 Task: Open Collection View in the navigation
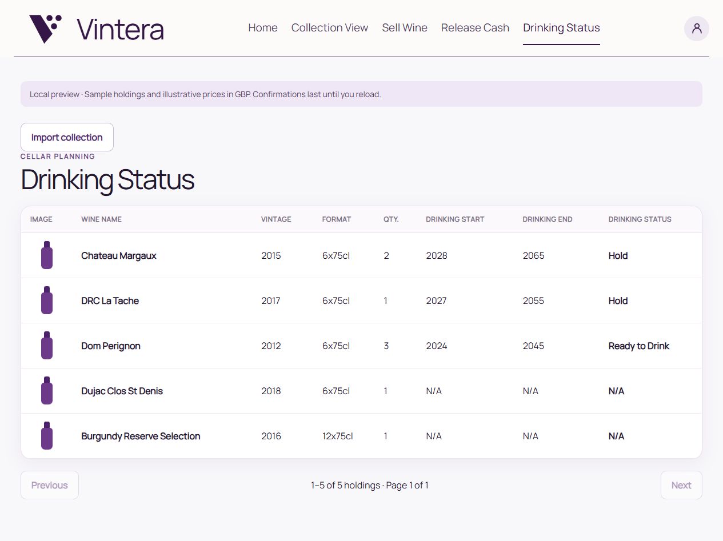[x=330, y=27]
